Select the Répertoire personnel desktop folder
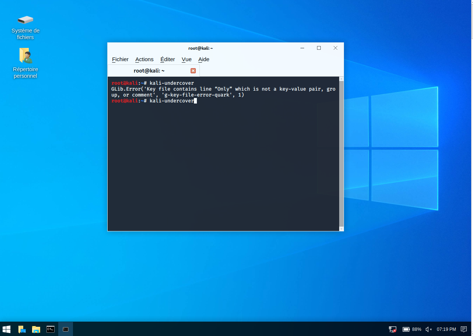Image resolution: width=473 pixels, height=336 pixels. pyautogui.click(x=25, y=63)
